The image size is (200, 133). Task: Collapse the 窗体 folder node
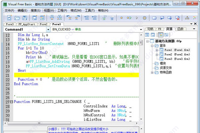152,46
